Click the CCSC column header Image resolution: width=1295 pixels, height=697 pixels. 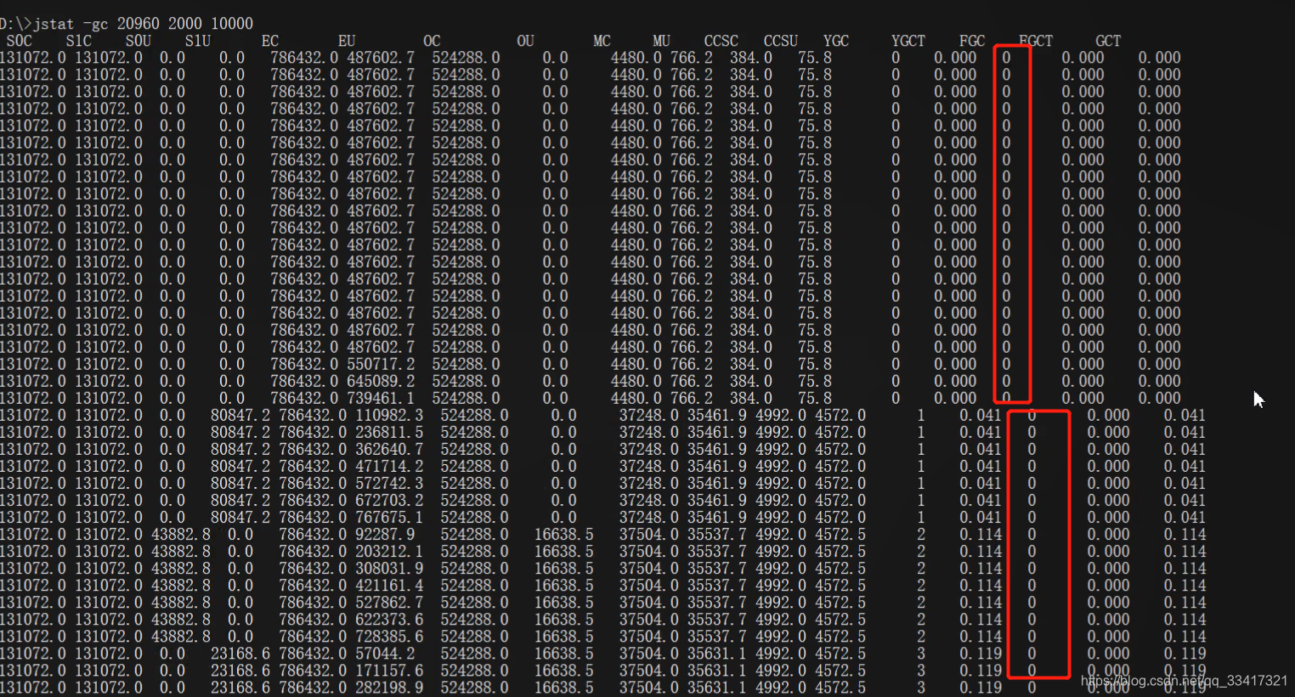point(721,41)
